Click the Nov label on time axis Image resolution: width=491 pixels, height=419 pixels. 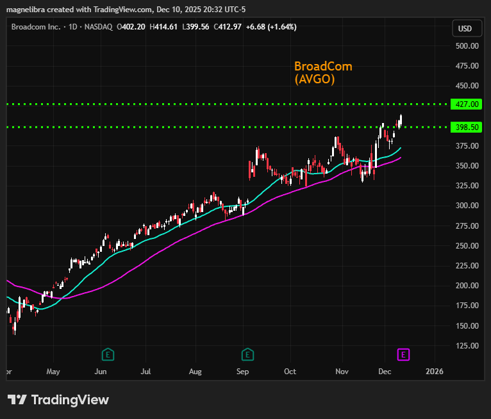coord(342,372)
